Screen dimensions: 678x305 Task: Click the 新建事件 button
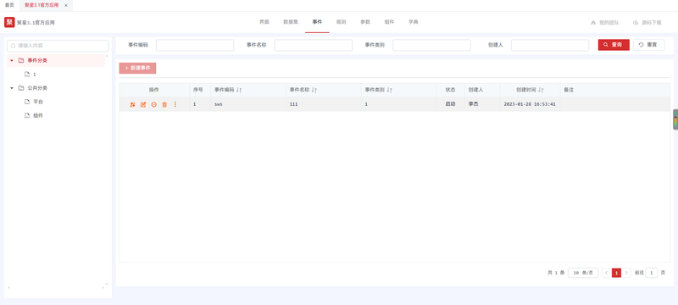(137, 69)
